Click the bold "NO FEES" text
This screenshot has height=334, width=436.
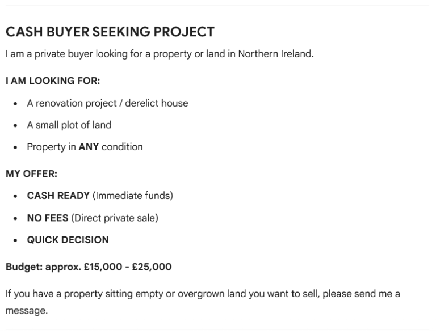[48, 218]
